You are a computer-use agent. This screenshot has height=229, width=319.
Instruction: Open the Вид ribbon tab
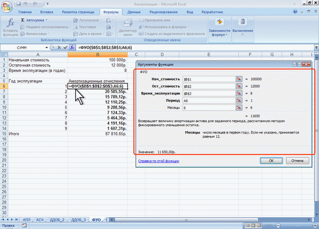click(x=190, y=12)
